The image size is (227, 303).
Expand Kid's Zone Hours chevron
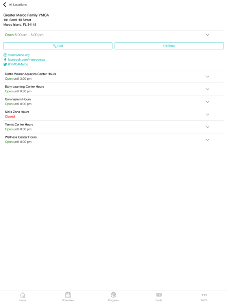[x=208, y=114]
